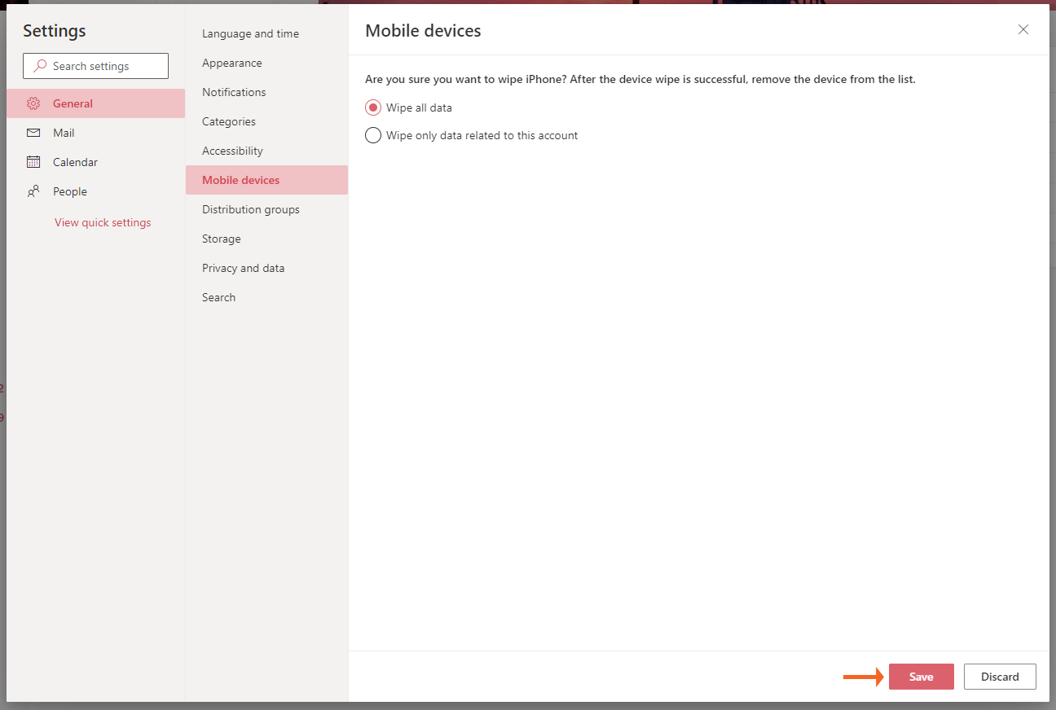The height and width of the screenshot is (710, 1056).
Task: Select the Mail envelope icon
Action: point(33,133)
